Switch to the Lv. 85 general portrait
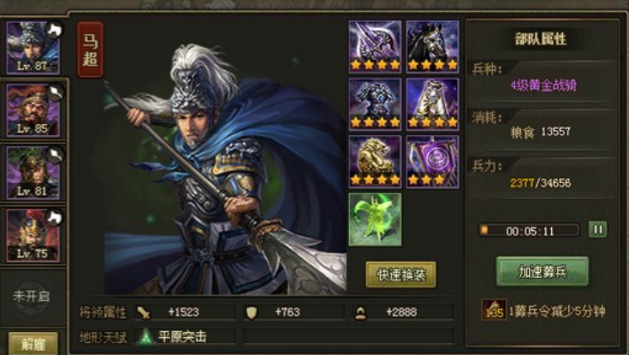This screenshot has width=629, height=355. [33, 110]
